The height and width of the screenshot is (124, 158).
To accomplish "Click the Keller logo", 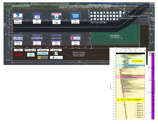I will click(18, 38).
